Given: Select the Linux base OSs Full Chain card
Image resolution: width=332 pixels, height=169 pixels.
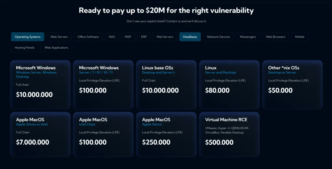Looking at the screenshot, I should point(166,85).
